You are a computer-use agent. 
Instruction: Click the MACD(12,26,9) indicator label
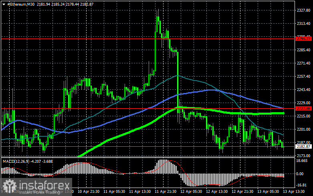(x=16, y=161)
